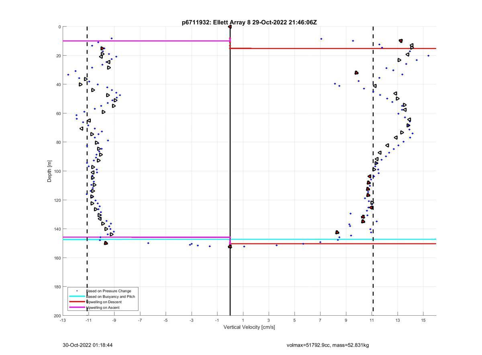Click the red marker near depth 142 m, right profile
Screen dimensions: 482x355
point(337,232)
